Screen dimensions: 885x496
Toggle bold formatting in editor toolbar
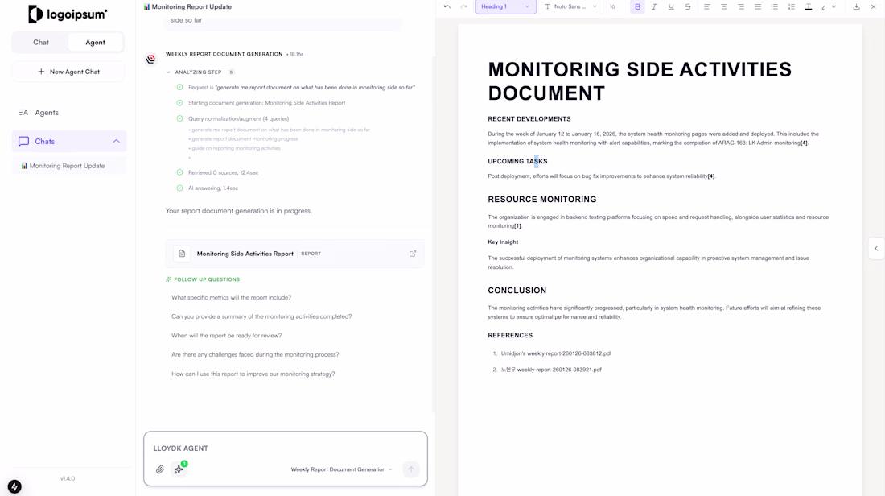(x=637, y=6)
